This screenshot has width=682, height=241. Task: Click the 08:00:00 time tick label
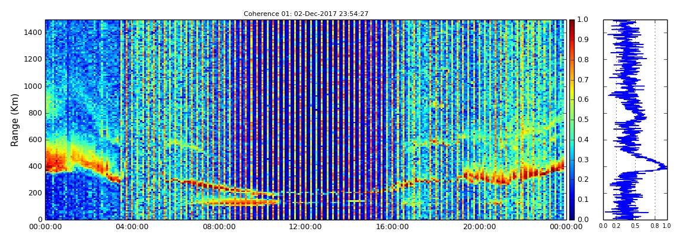pos(218,227)
